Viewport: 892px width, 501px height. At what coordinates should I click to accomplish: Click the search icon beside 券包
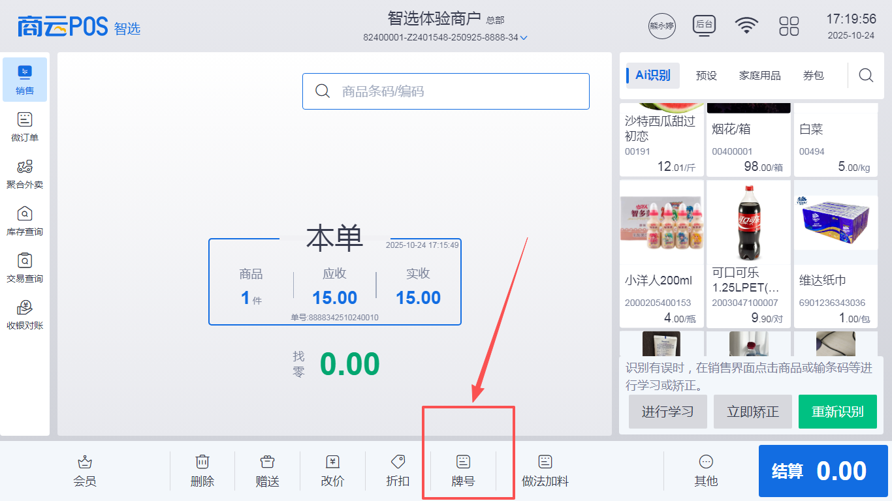coord(866,76)
